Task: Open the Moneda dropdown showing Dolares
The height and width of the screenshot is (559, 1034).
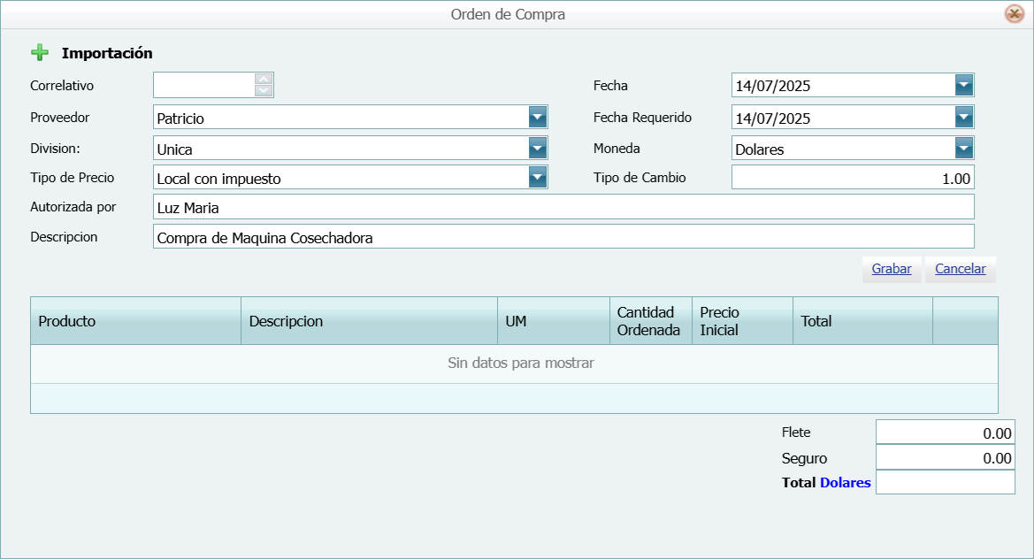Action: (x=965, y=148)
